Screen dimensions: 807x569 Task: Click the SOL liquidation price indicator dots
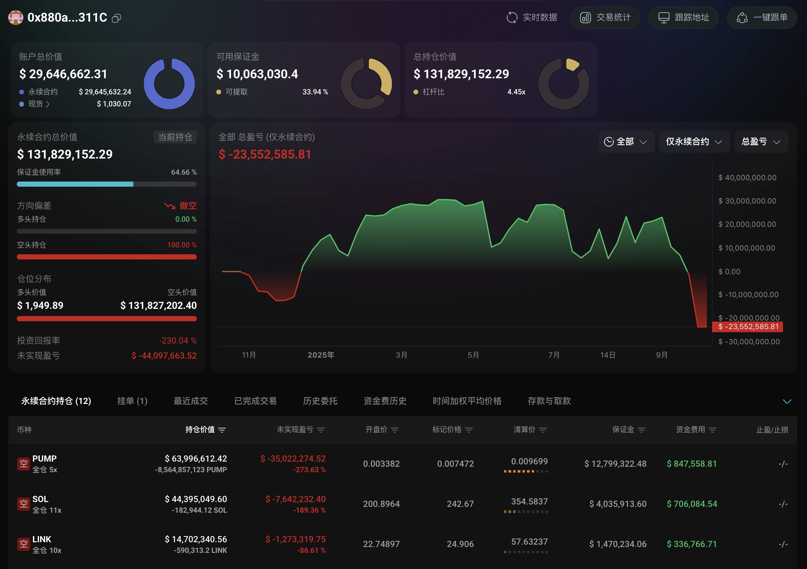(x=526, y=512)
